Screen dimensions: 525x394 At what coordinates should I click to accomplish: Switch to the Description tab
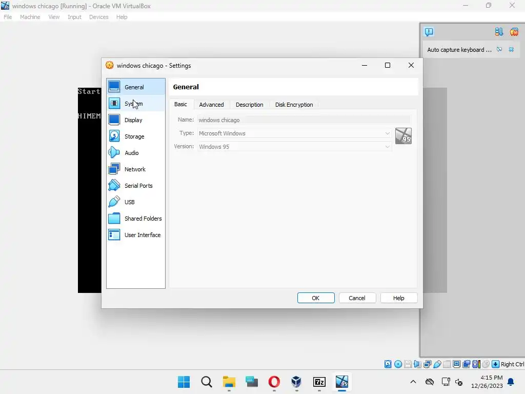point(250,105)
